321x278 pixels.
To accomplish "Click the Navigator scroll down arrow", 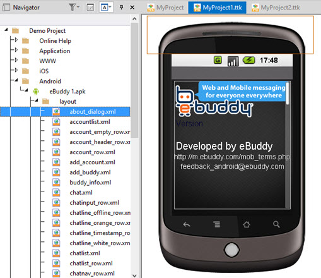I will (134, 275).
